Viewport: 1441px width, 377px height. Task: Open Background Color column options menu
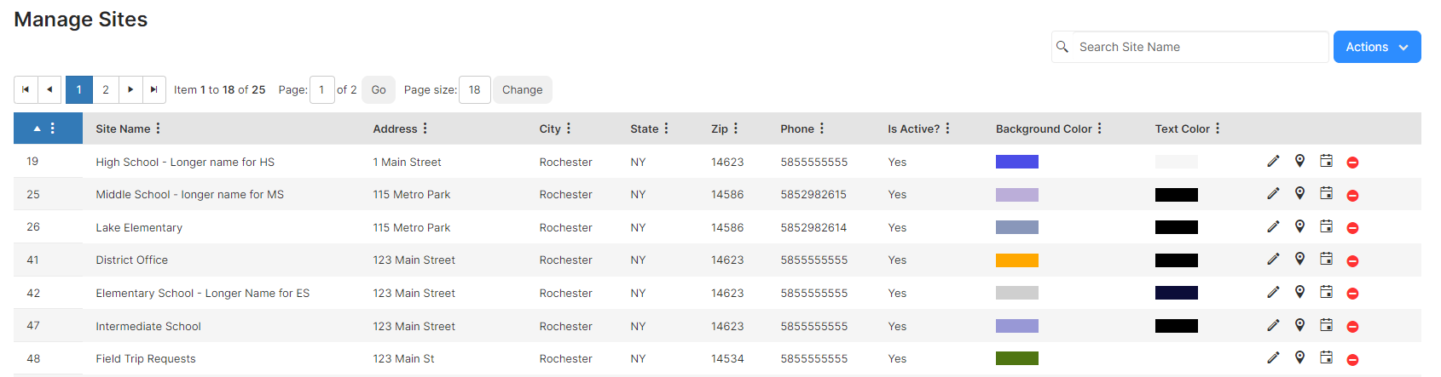1099,129
